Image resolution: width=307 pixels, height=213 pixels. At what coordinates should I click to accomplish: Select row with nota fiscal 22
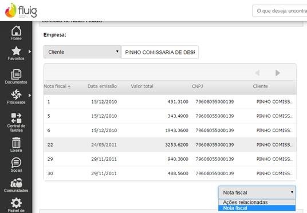[x=170, y=145]
